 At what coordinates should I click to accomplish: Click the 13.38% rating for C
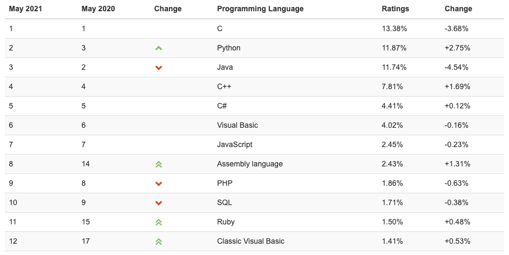394,28
